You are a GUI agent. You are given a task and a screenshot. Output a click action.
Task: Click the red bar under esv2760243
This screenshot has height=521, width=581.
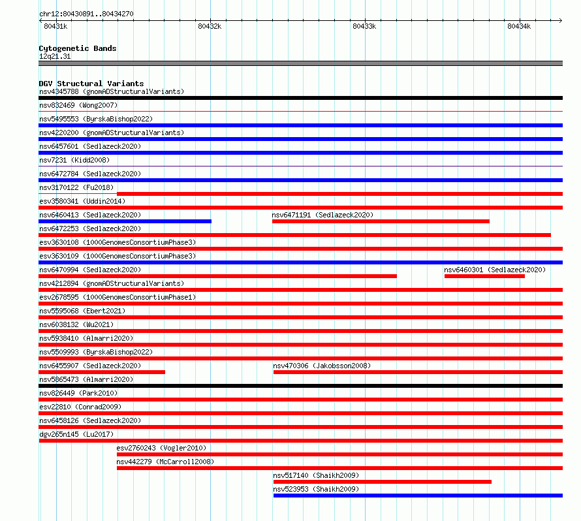pos(339,454)
